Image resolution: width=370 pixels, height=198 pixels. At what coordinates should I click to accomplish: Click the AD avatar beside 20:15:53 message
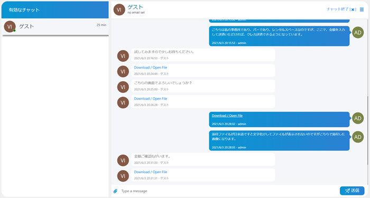(358, 33)
